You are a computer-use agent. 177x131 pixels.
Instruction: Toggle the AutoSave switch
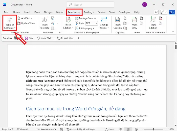[17, 38]
